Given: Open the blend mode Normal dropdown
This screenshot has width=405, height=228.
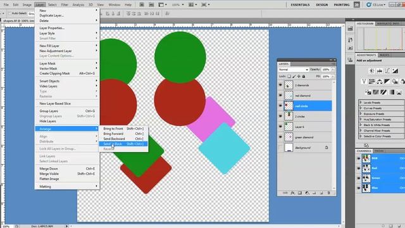Looking at the screenshot, I should [294, 70].
